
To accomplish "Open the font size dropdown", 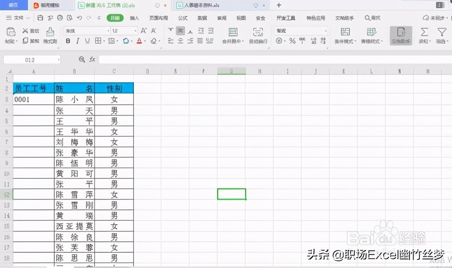I will tap(135, 31).
